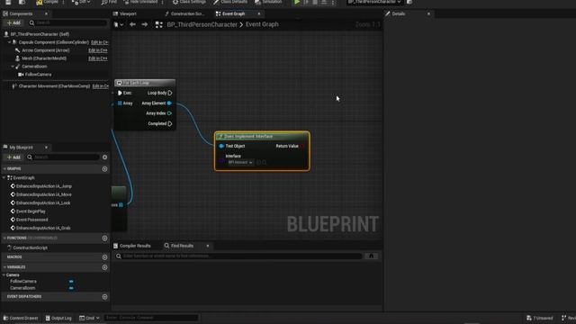Open the Interface class dropdown on node

tap(240, 162)
